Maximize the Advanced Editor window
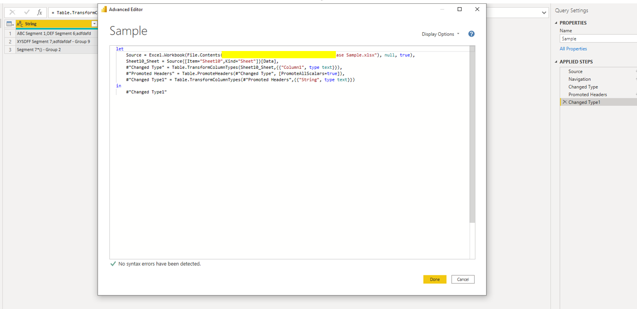The width and height of the screenshot is (637, 309). click(459, 9)
